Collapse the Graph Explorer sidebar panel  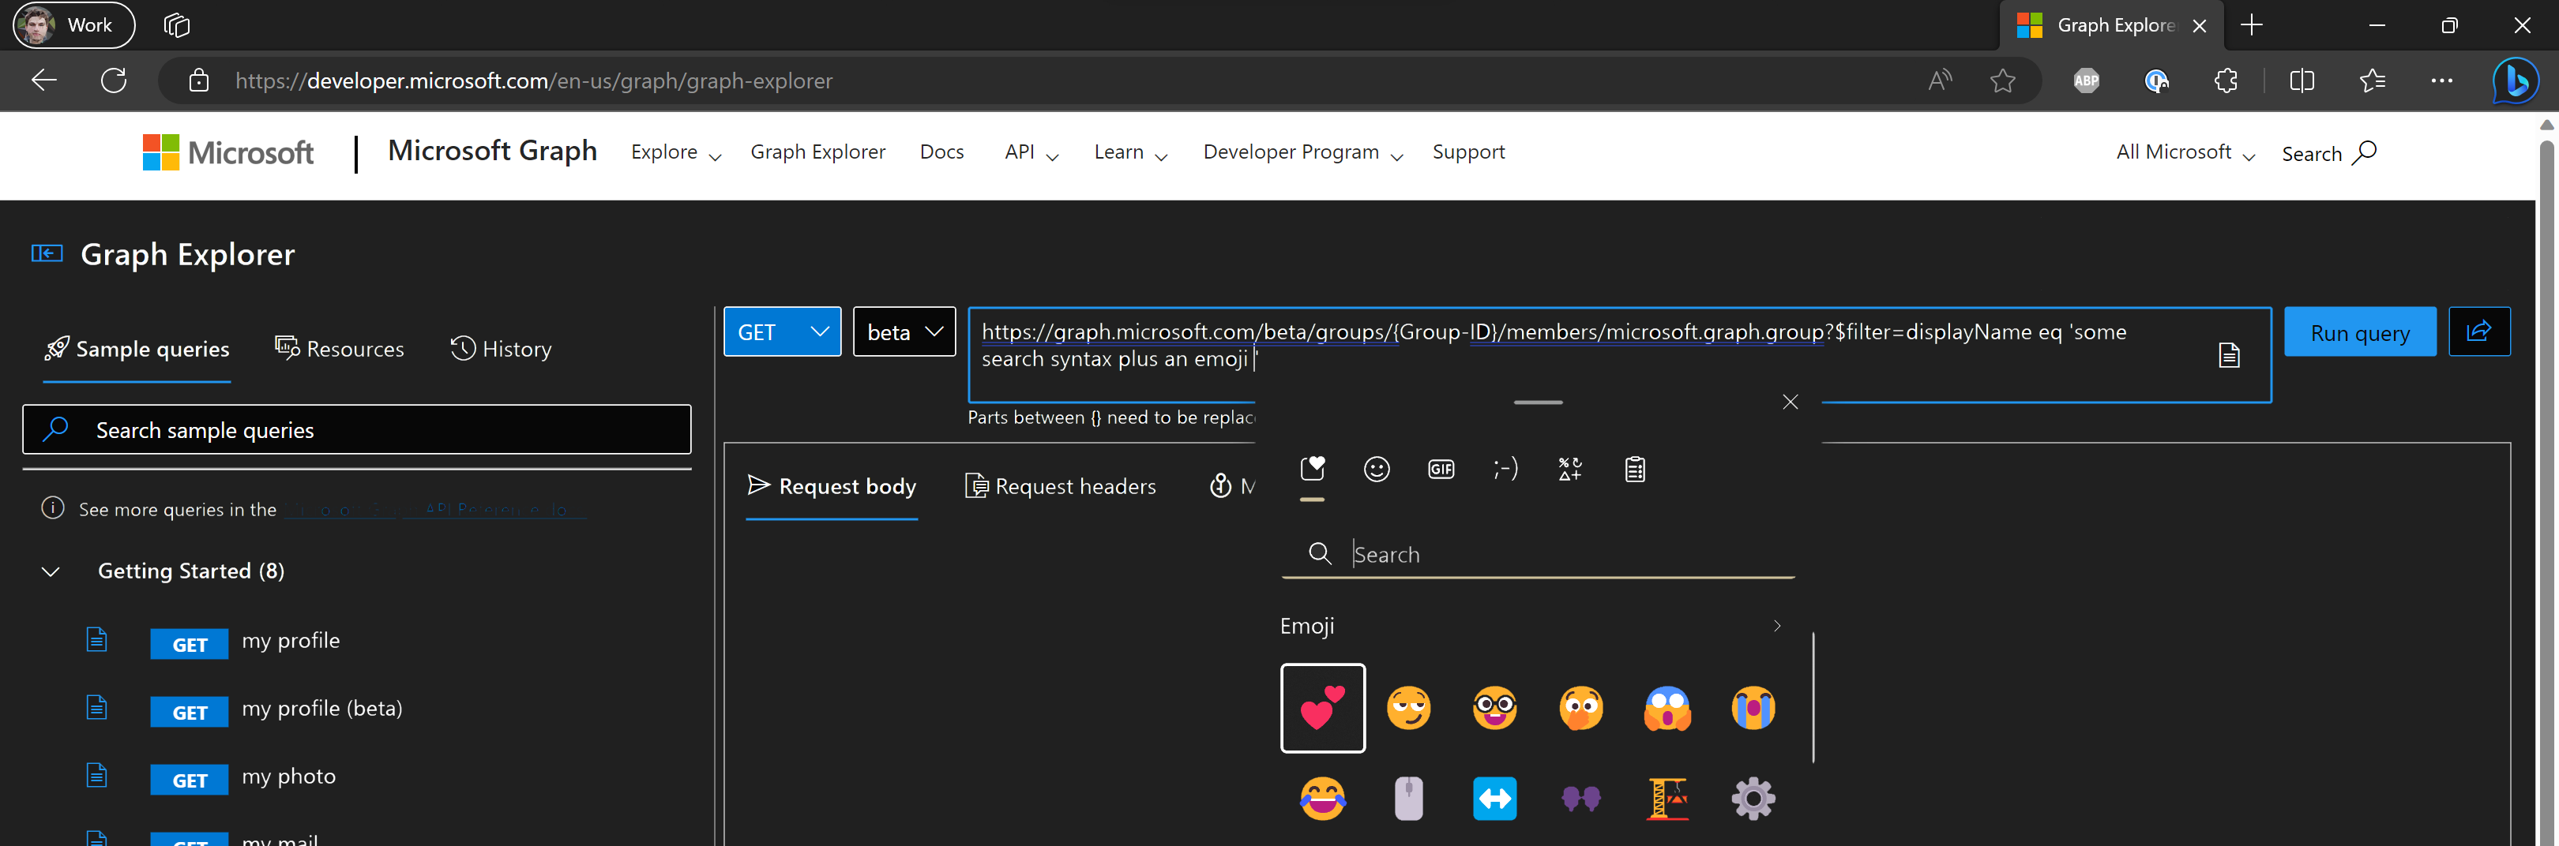pos(45,253)
